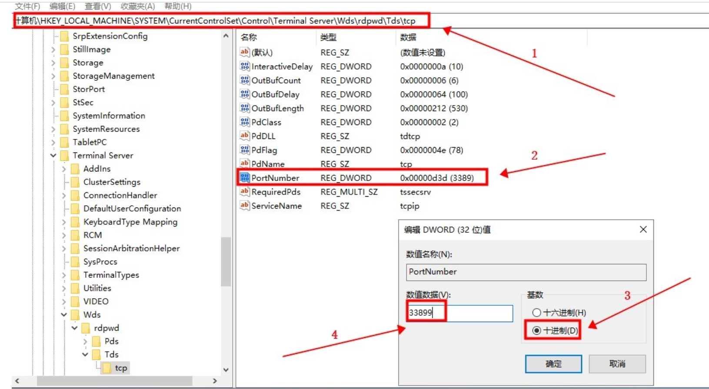709x389 pixels.
Task: Open the 编辑(E) menu
Action: (x=62, y=6)
